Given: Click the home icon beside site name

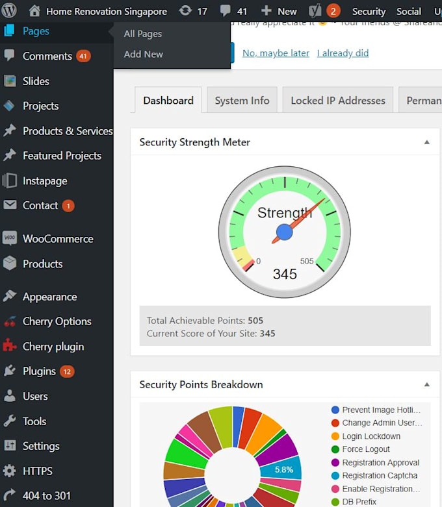Looking at the screenshot, I should click(x=34, y=11).
